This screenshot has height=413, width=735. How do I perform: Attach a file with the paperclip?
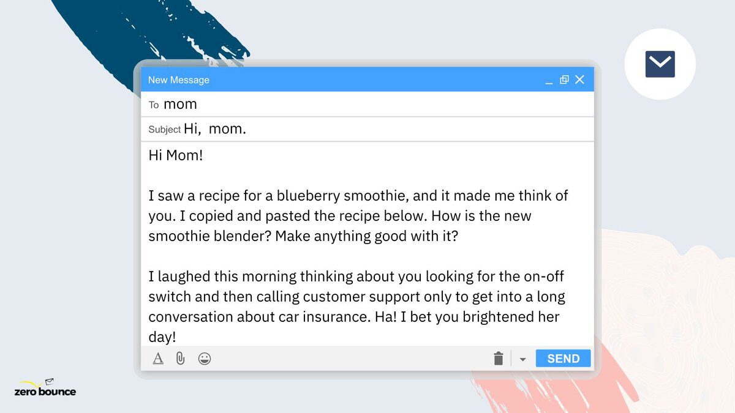(181, 359)
